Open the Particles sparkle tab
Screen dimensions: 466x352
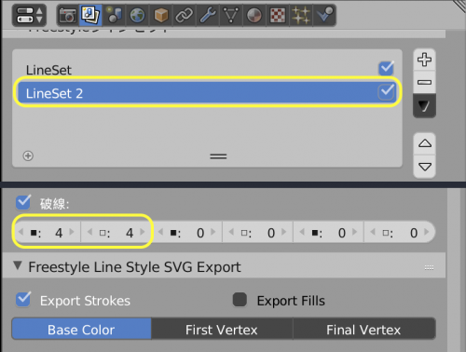(301, 15)
